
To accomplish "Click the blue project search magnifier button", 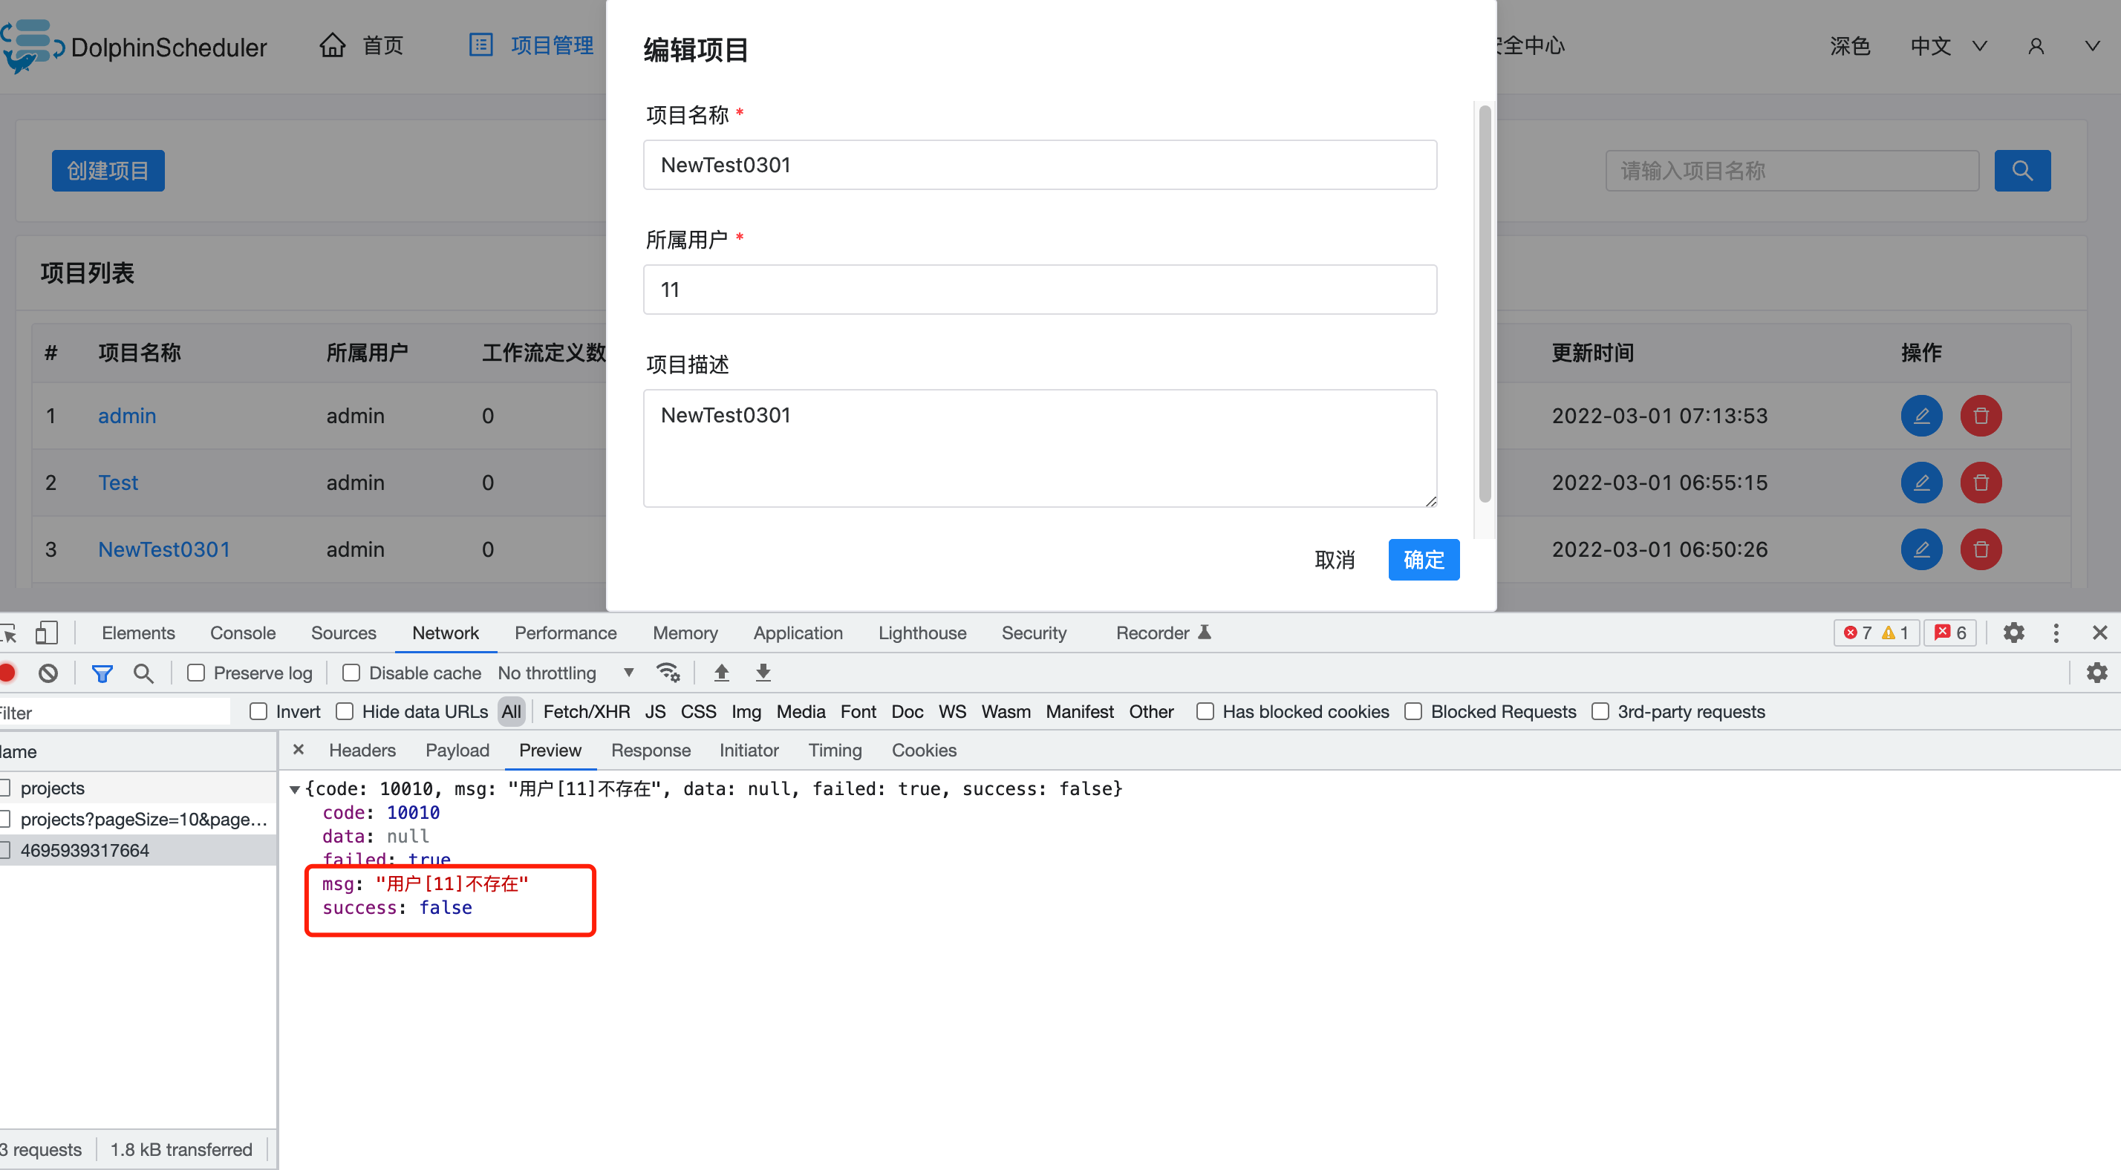I will (2023, 171).
